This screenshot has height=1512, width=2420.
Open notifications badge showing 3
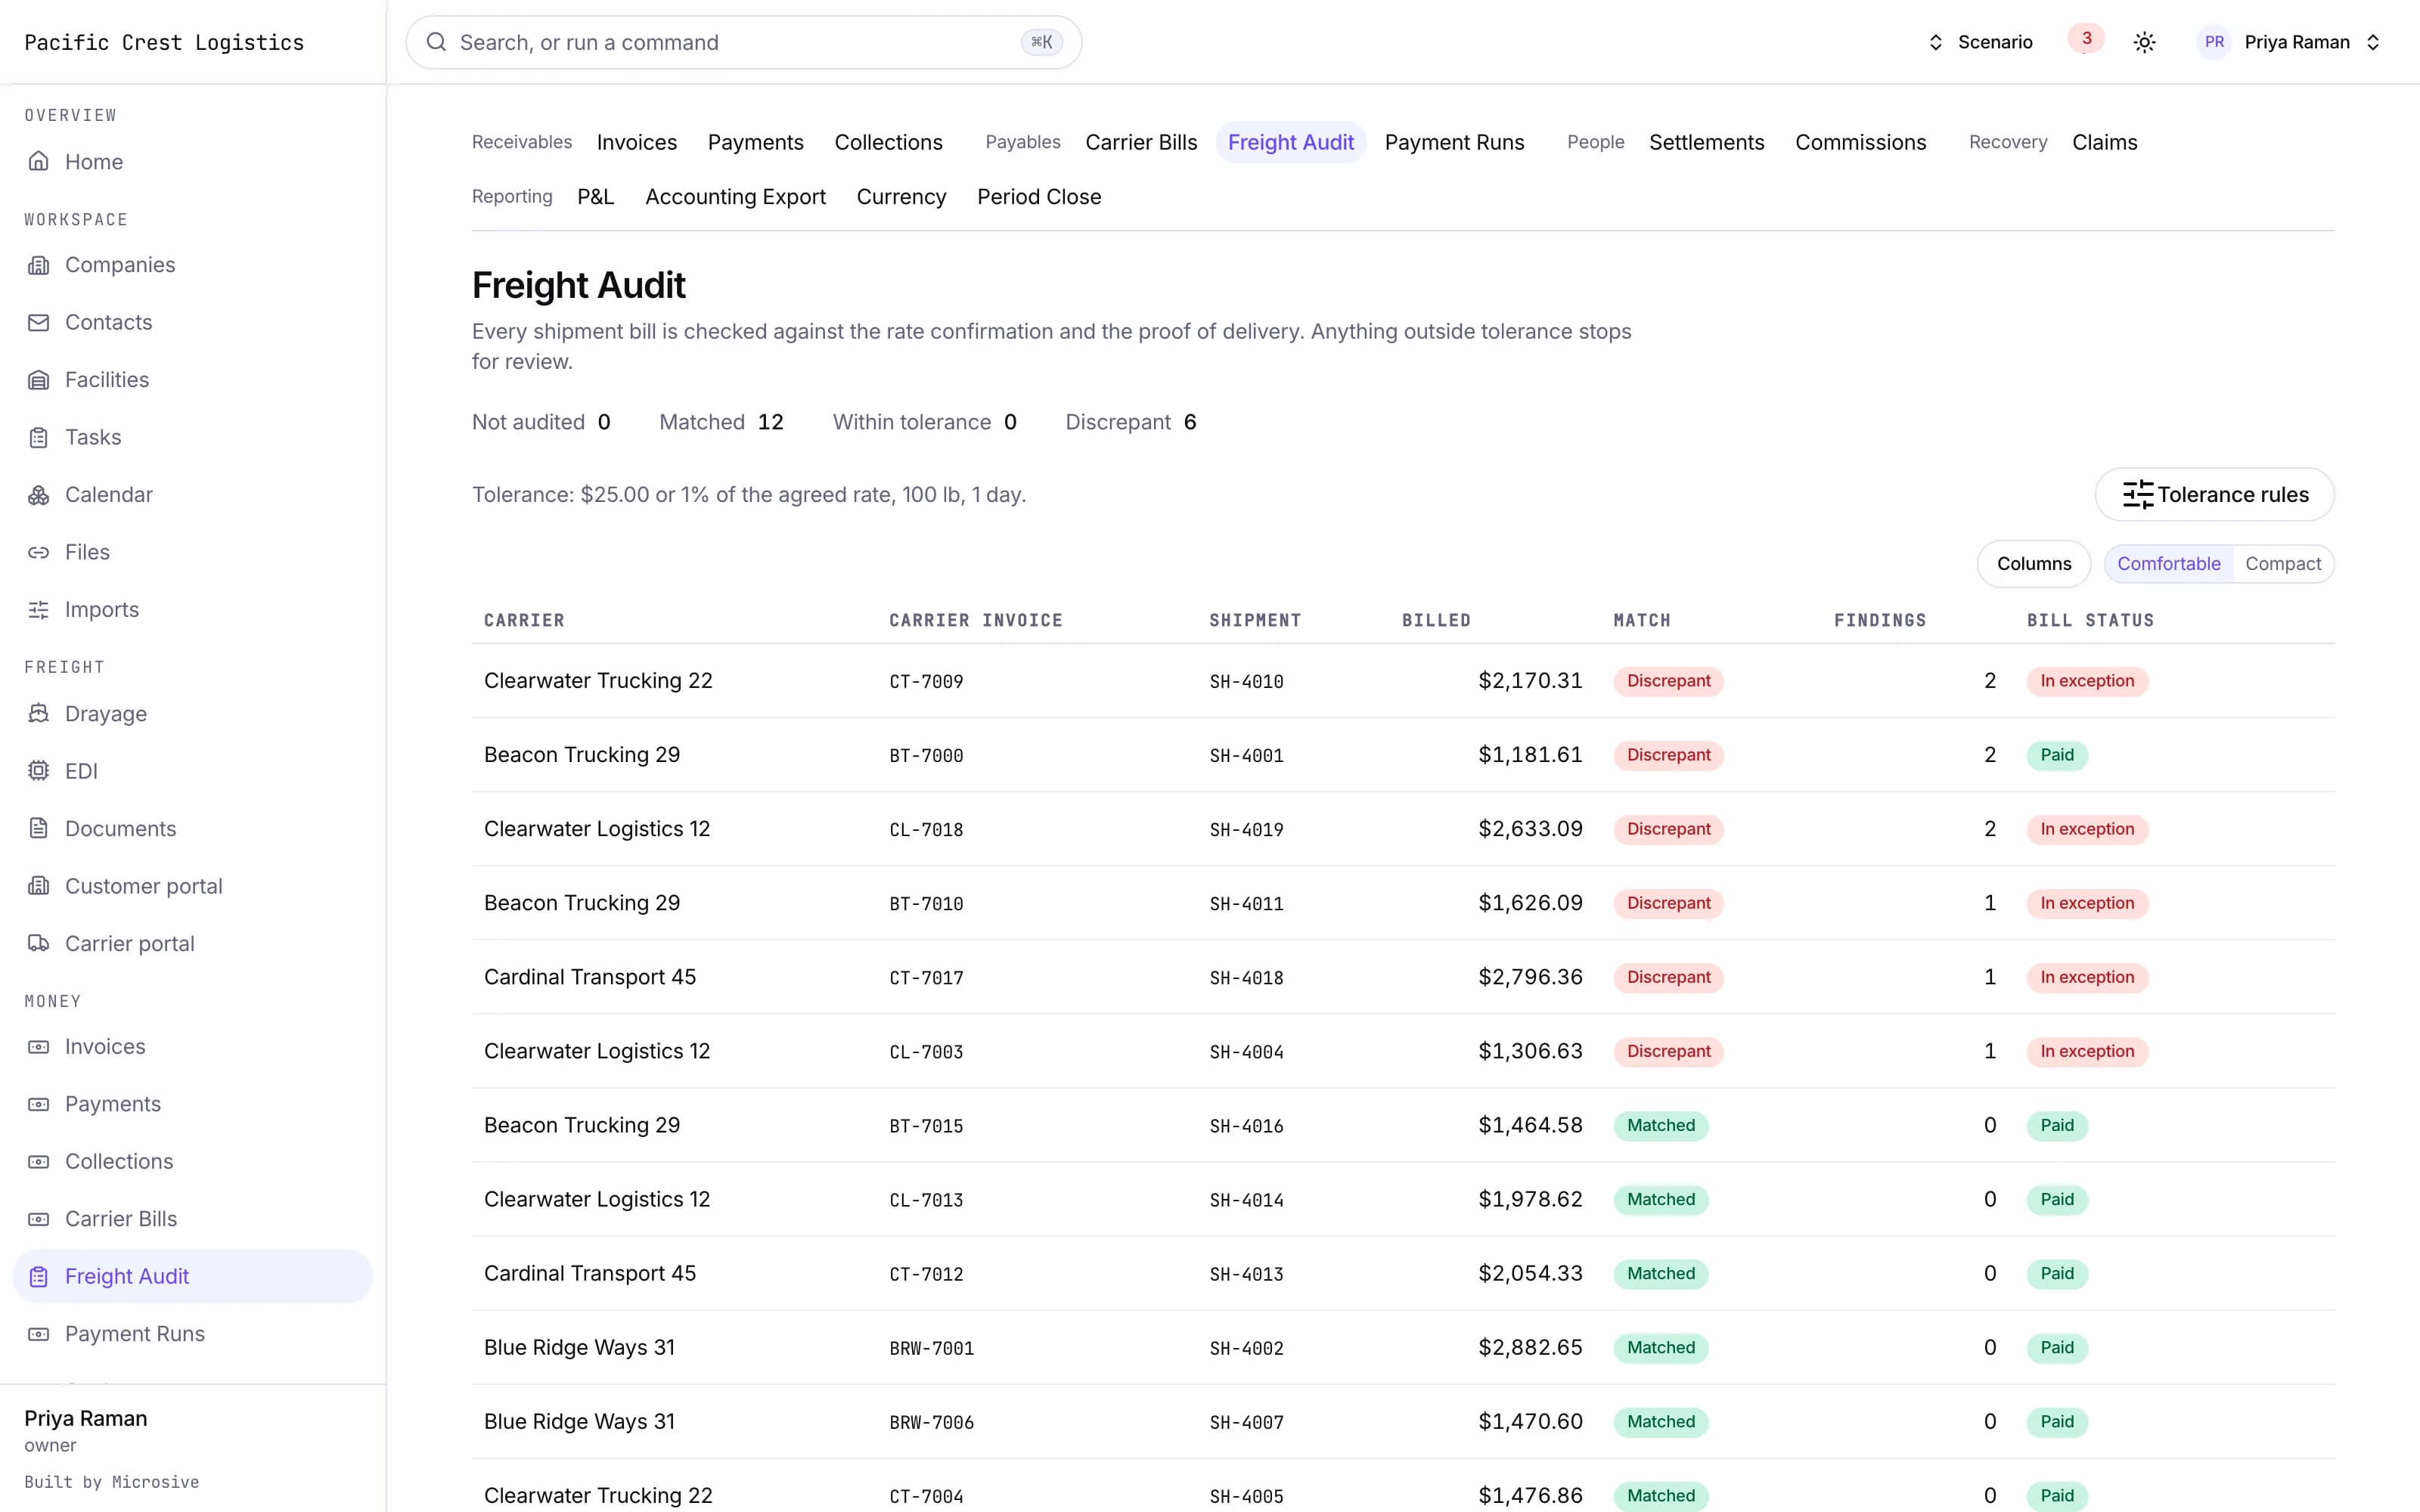[2086, 39]
